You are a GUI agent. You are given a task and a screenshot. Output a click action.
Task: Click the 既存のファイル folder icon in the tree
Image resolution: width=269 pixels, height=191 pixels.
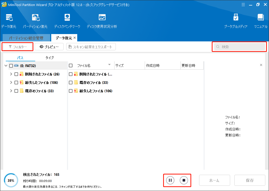click(22, 91)
